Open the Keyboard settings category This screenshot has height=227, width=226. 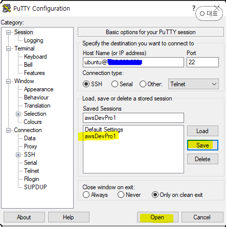click(x=35, y=57)
